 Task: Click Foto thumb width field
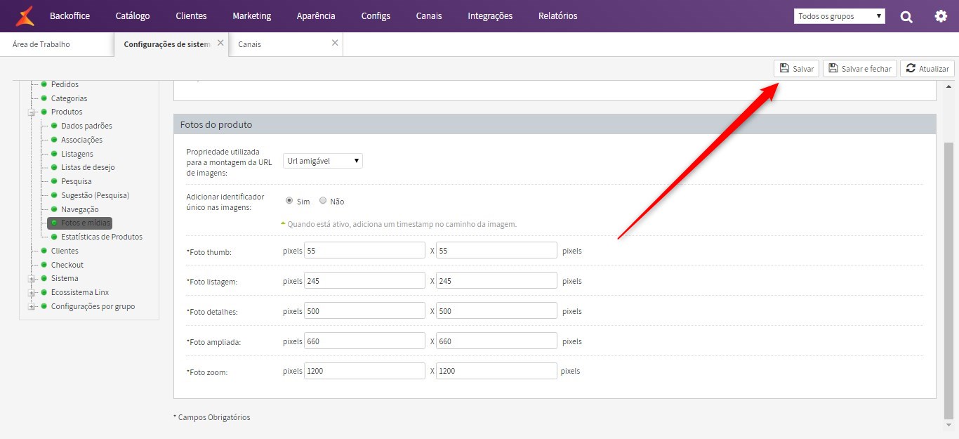tap(364, 251)
